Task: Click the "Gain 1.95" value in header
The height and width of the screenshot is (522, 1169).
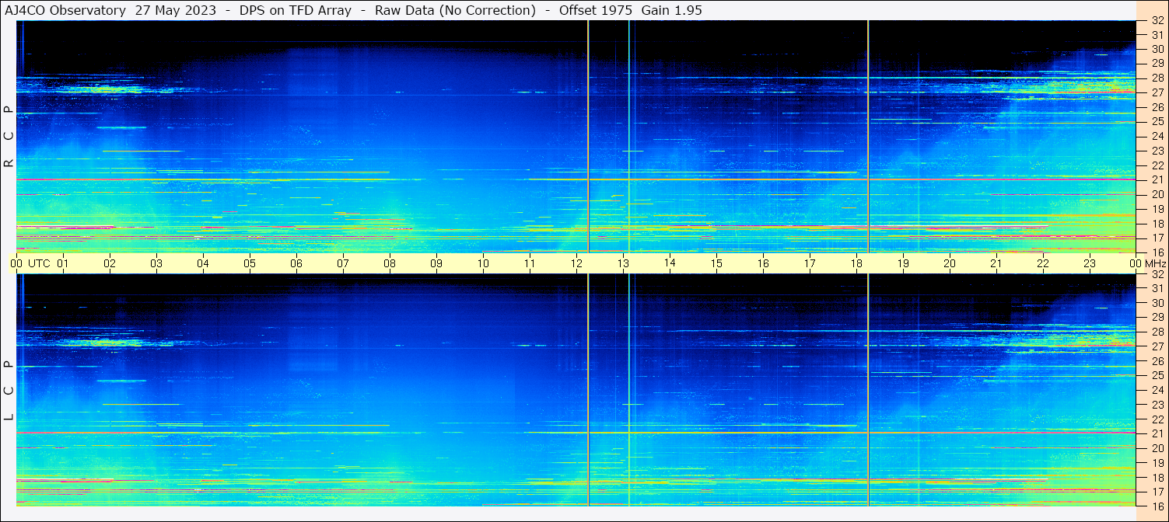Action: [671, 10]
